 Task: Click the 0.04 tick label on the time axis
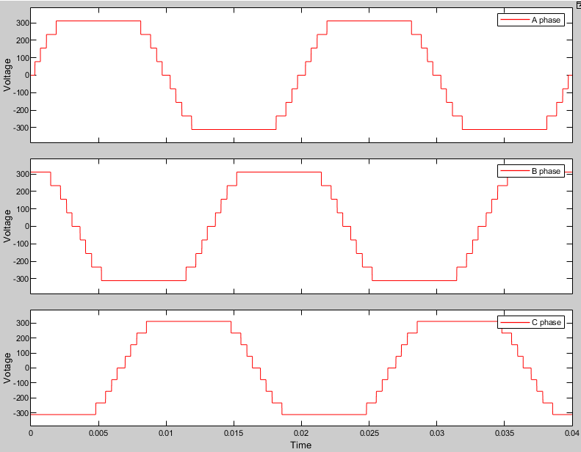(x=572, y=433)
